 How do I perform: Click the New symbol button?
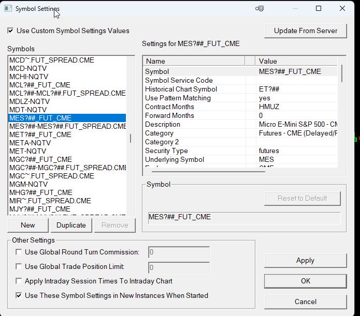click(x=28, y=225)
